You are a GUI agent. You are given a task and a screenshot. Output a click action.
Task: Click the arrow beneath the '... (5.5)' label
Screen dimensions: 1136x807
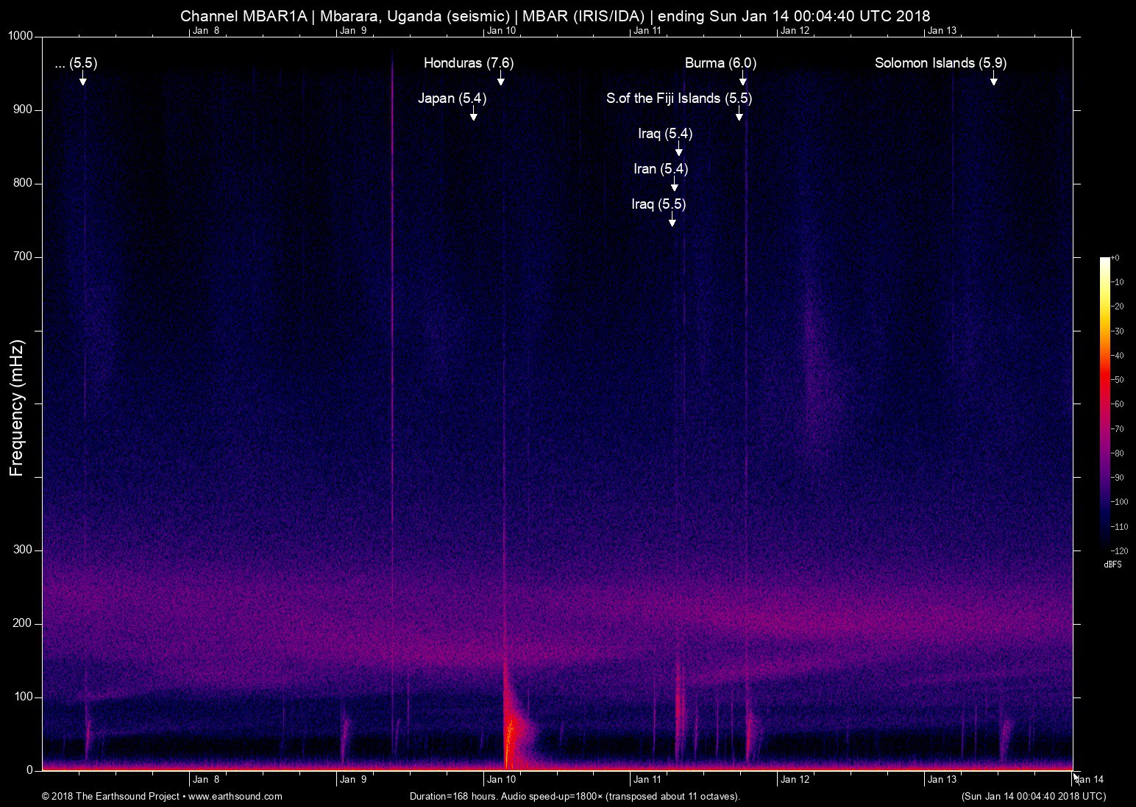pyautogui.click(x=83, y=79)
